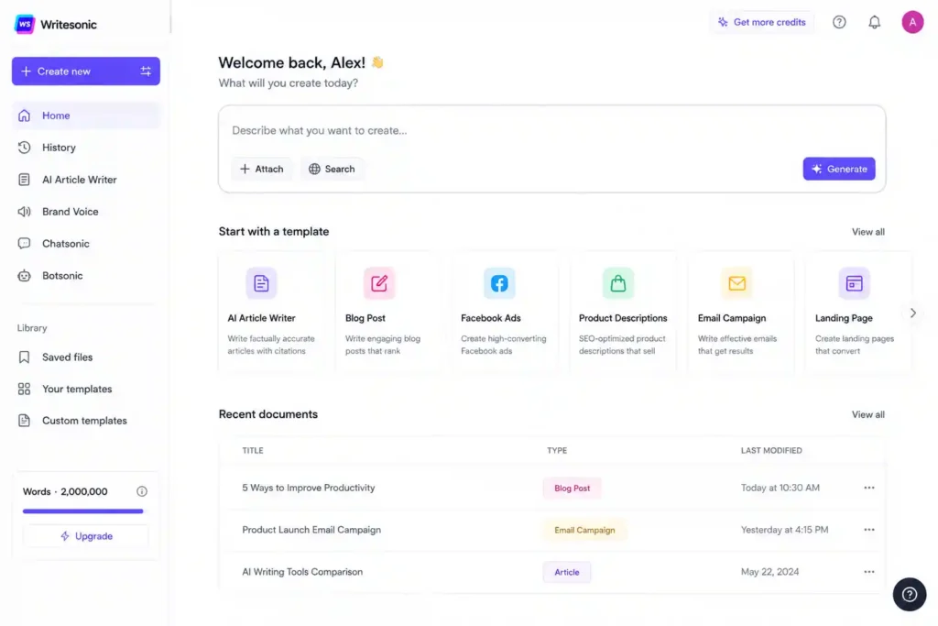The height and width of the screenshot is (626, 938).
Task: Click the Blog Post template pencil icon
Action: [x=379, y=283]
